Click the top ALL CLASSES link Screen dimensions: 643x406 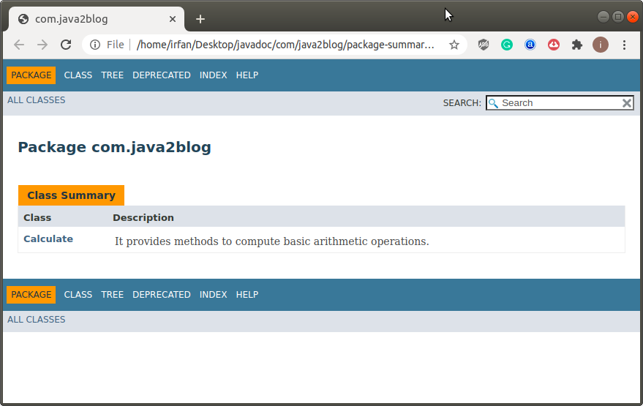click(36, 100)
